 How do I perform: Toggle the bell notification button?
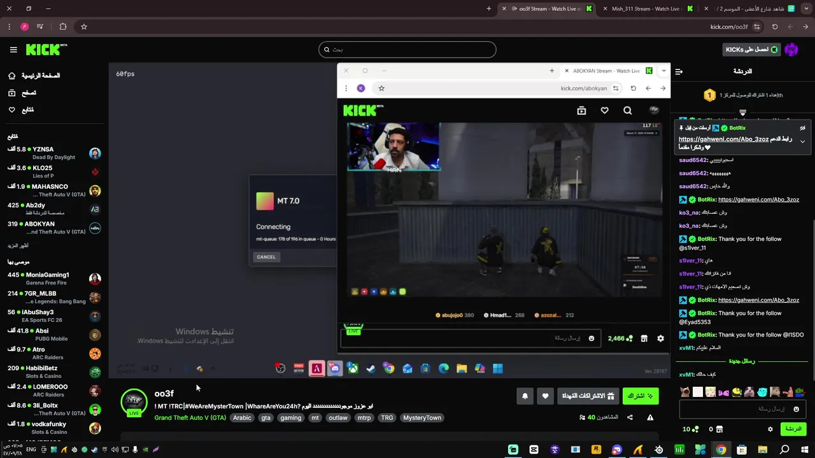(x=525, y=396)
